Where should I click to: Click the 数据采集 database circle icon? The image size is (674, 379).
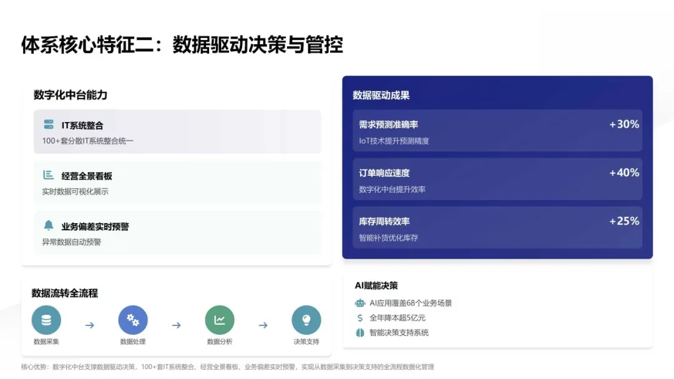(46, 320)
